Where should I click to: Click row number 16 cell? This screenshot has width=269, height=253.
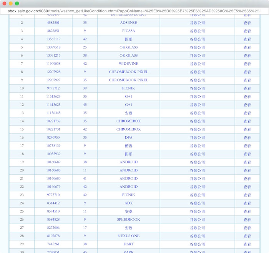coord(22,137)
